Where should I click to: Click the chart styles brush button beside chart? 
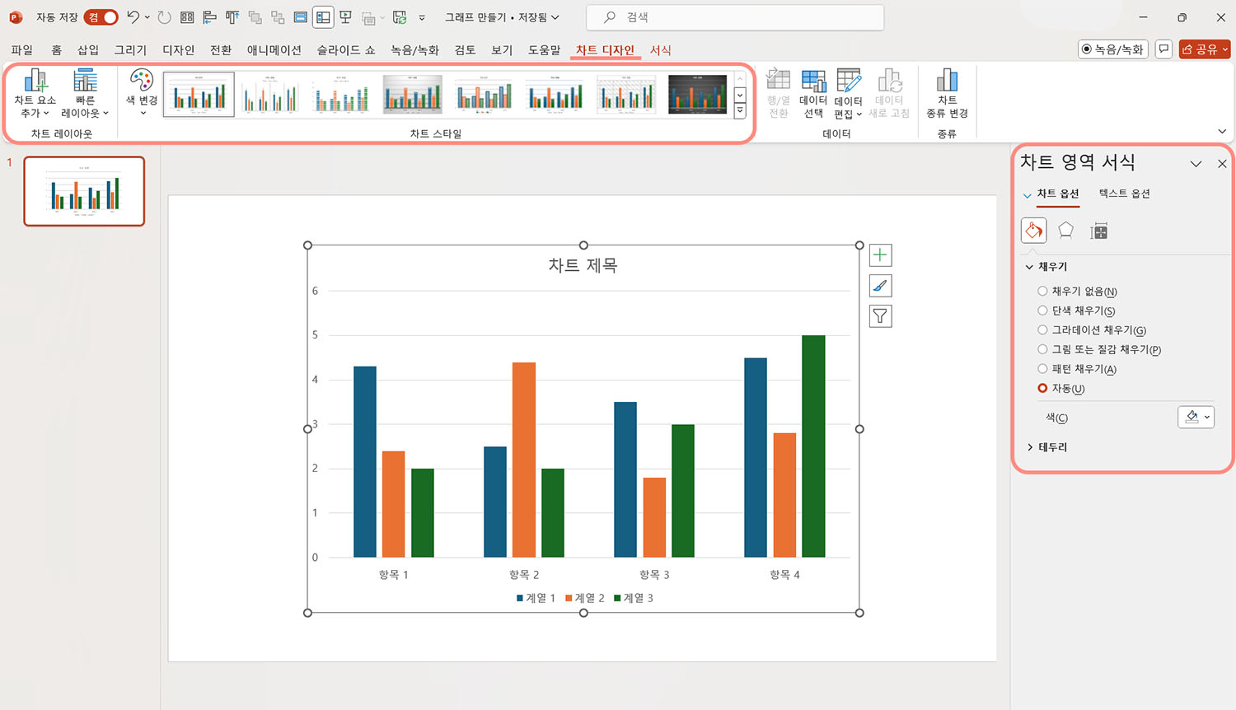click(x=880, y=286)
